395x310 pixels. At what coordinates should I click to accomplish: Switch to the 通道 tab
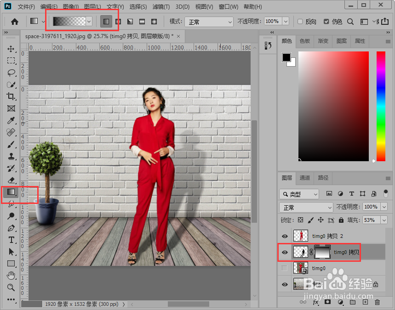coord(305,178)
